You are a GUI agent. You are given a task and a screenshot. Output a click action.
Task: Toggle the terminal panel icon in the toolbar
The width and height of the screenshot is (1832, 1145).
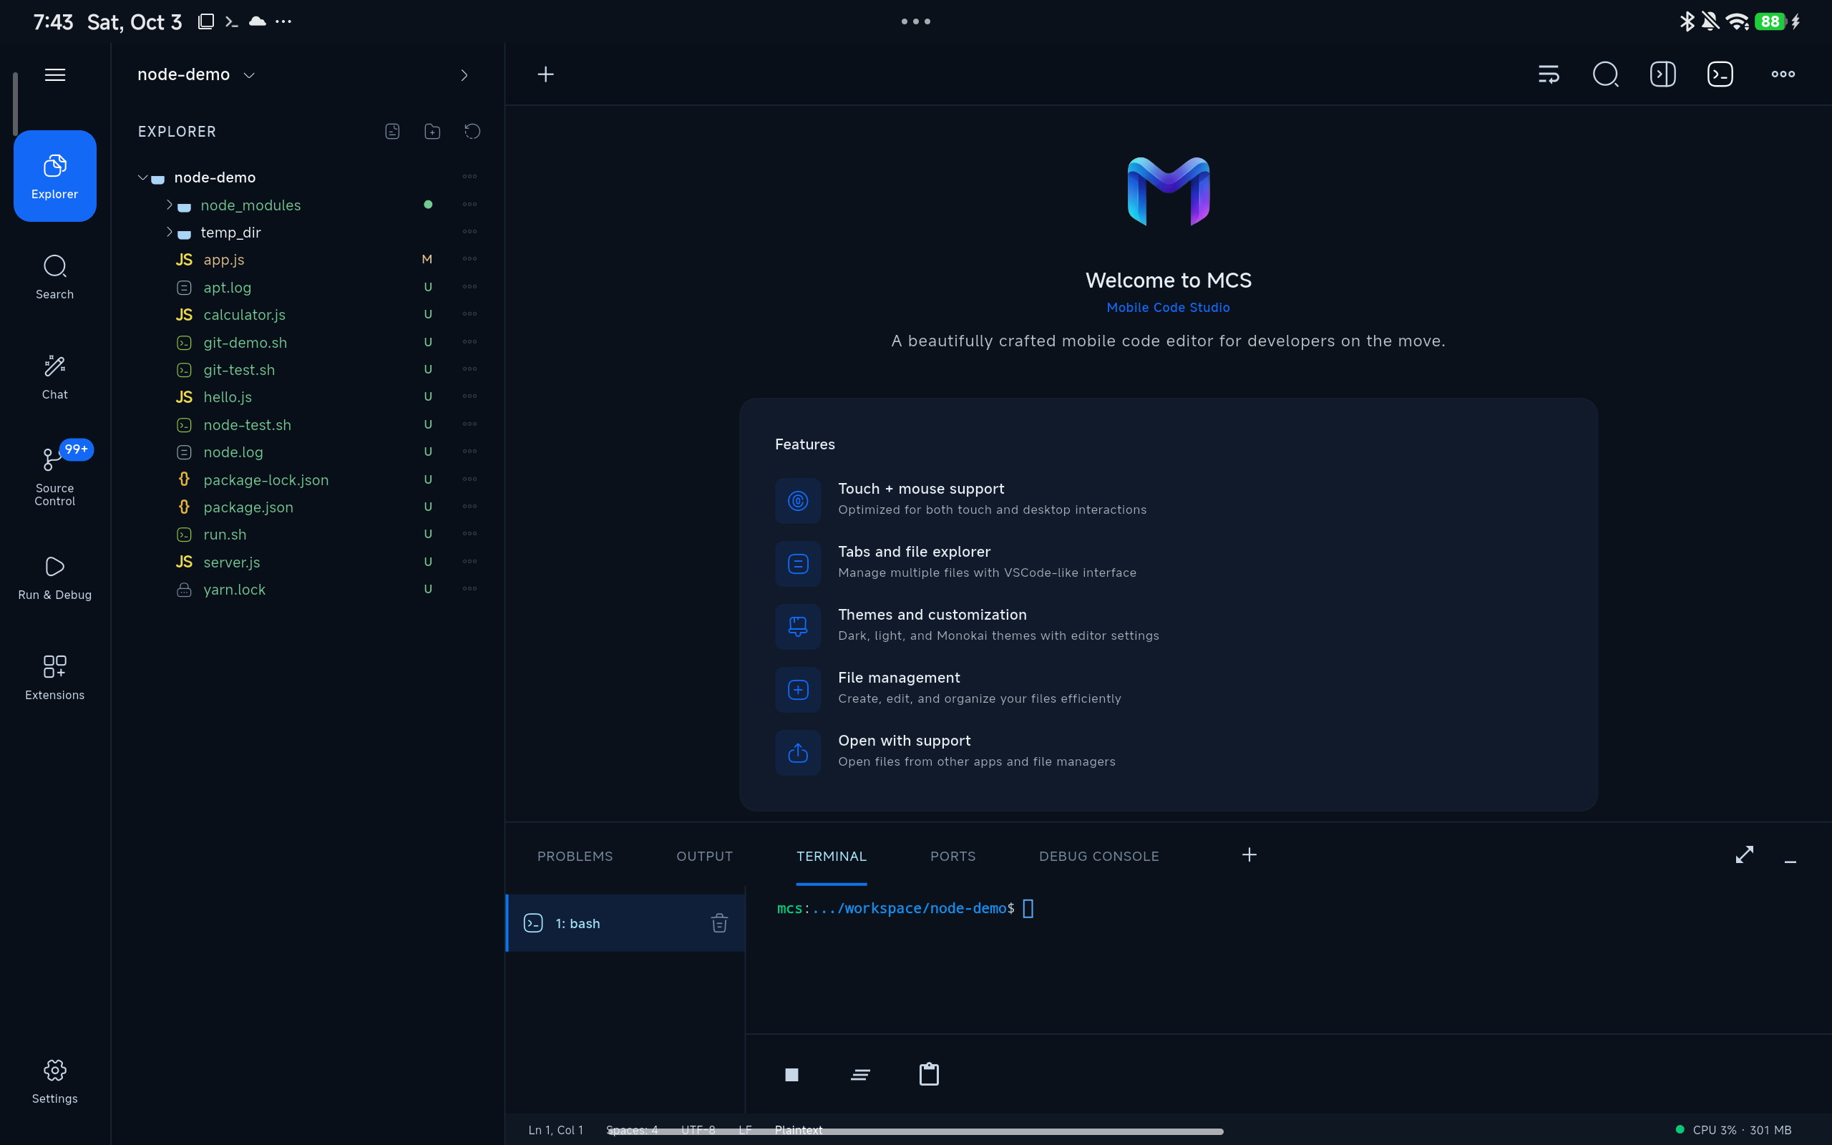point(1720,74)
